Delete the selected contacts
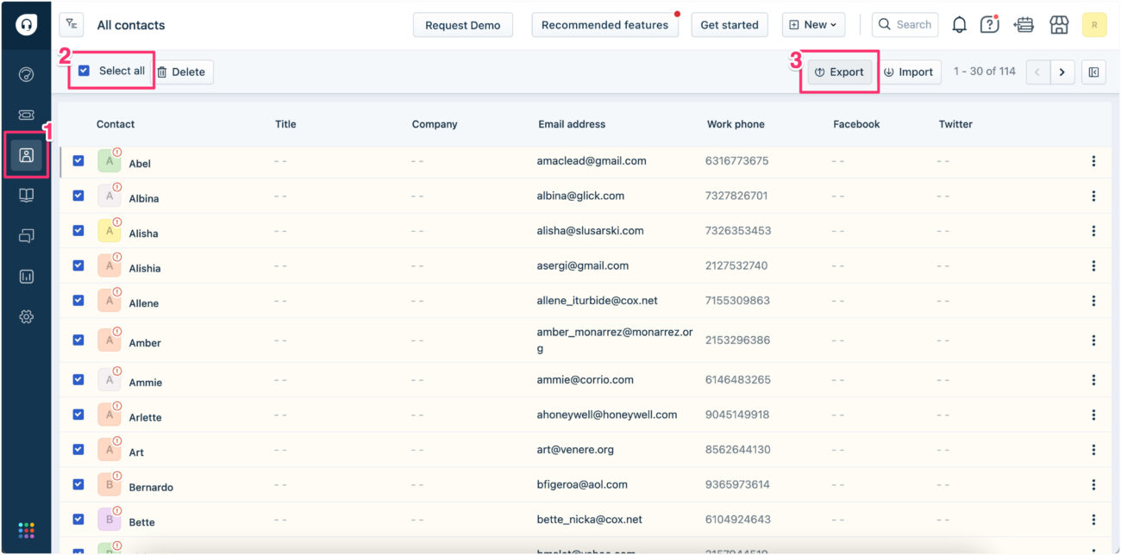Image resolution: width=1121 pixels, height=555 pixels. (182, 72)
